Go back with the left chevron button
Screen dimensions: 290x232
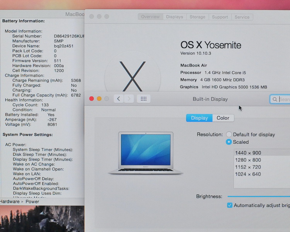click(119, 99)
